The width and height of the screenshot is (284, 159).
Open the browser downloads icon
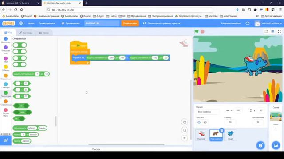coord(237,10)
